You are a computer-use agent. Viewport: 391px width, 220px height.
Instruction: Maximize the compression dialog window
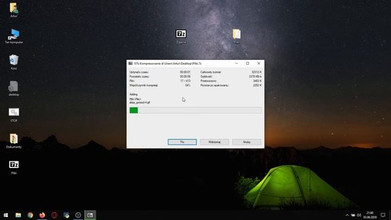[x=247, y=64]
